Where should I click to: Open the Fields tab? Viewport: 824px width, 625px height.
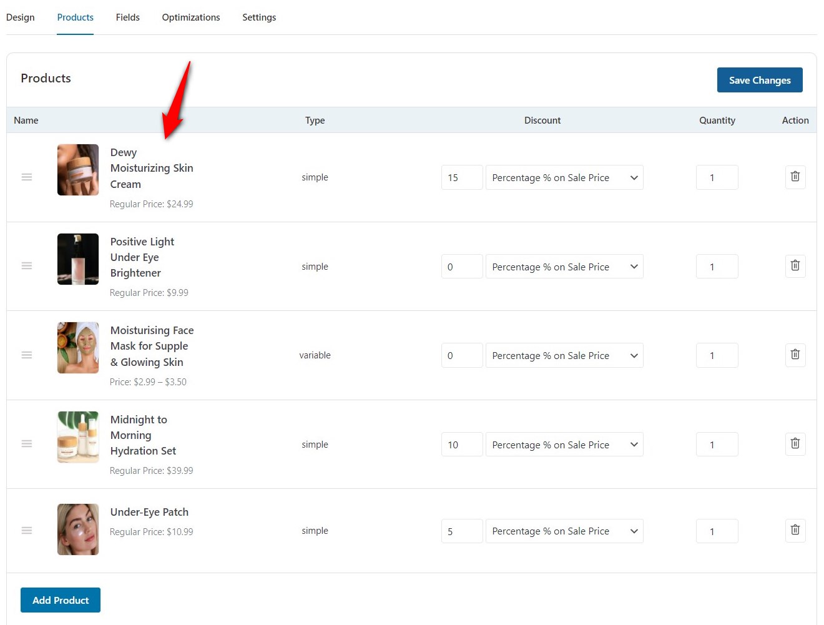click(x=127, y=17)
